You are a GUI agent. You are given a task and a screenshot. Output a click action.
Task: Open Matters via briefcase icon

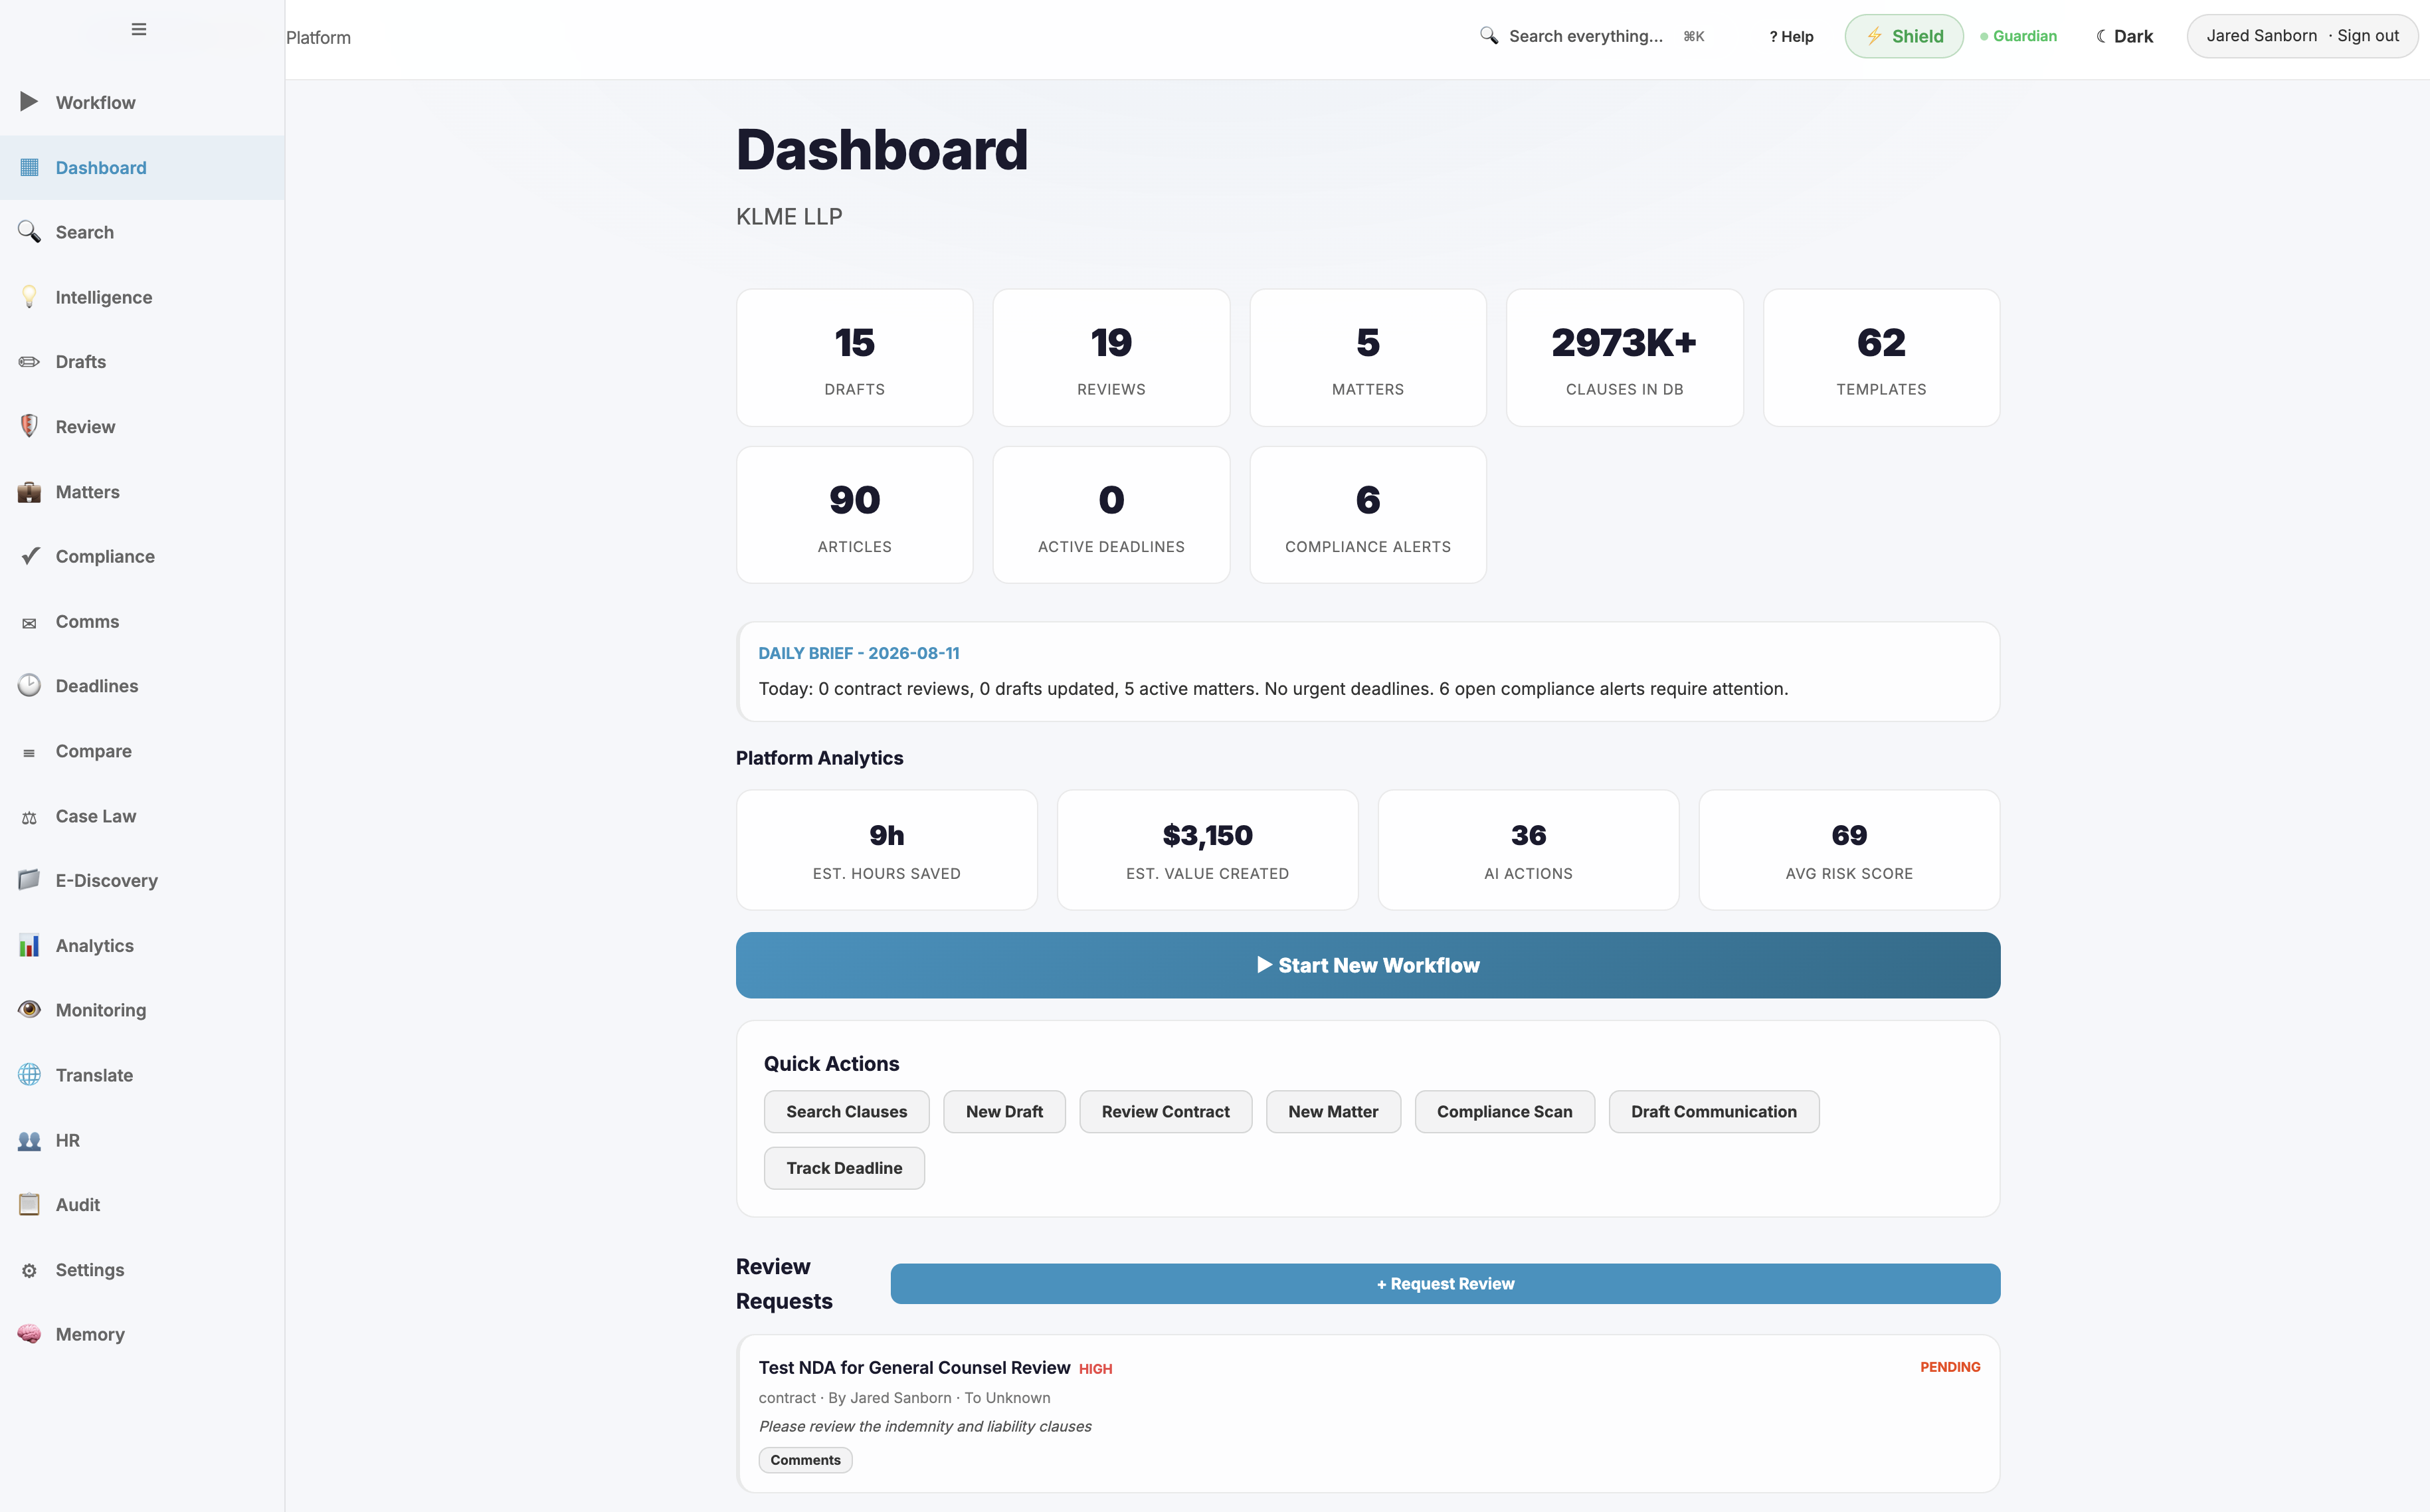click(x=29, y=492)
